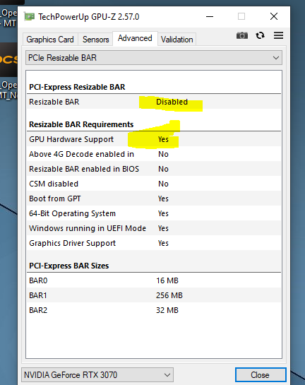Click the GPU-Z app icon in title bar
The height and width of the screenshot is (385, 305).
(30, 17)
